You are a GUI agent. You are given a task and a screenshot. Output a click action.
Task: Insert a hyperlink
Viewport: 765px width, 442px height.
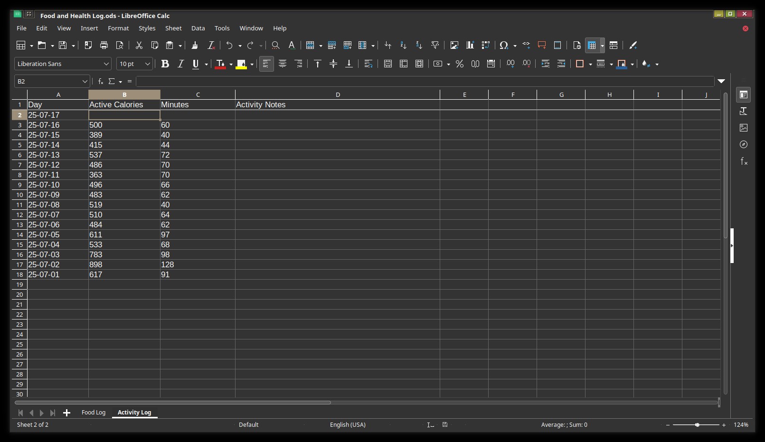tap(526, 45)
